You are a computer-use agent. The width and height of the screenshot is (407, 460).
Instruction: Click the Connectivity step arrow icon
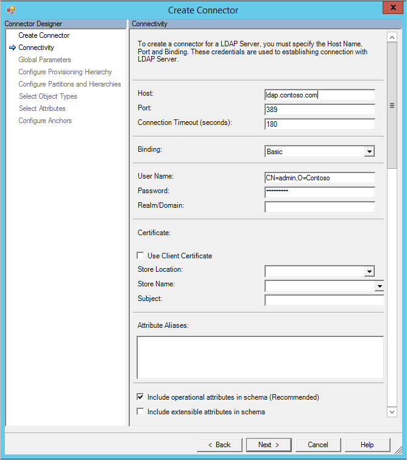[x=12, y=48]
